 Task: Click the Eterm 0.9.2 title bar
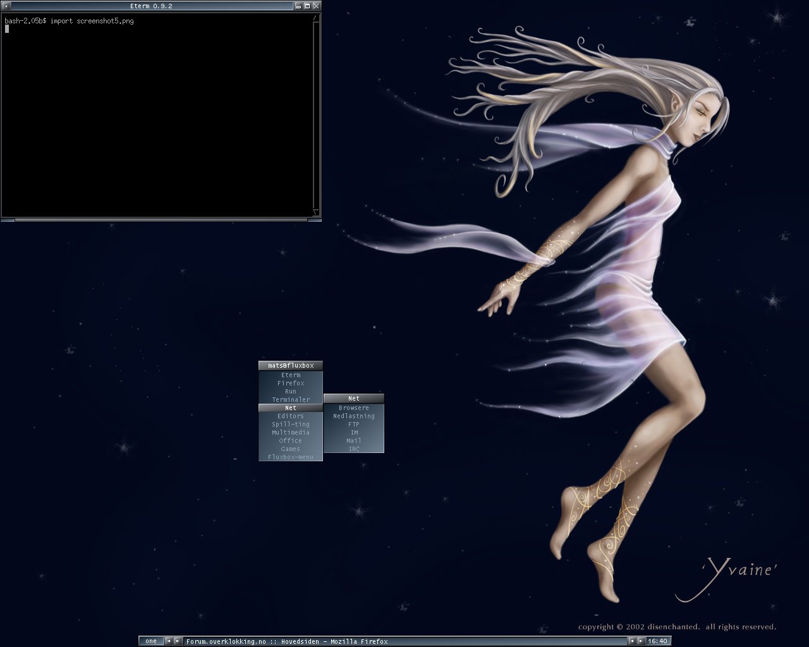(x=152, y=6)
